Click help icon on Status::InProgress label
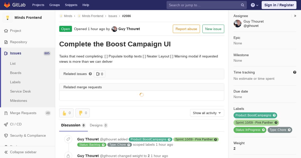Image resolution: width=301 pixels, height=158 pixels. 263,130
